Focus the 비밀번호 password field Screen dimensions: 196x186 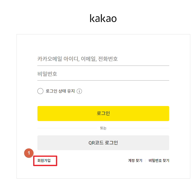[103, 74]
